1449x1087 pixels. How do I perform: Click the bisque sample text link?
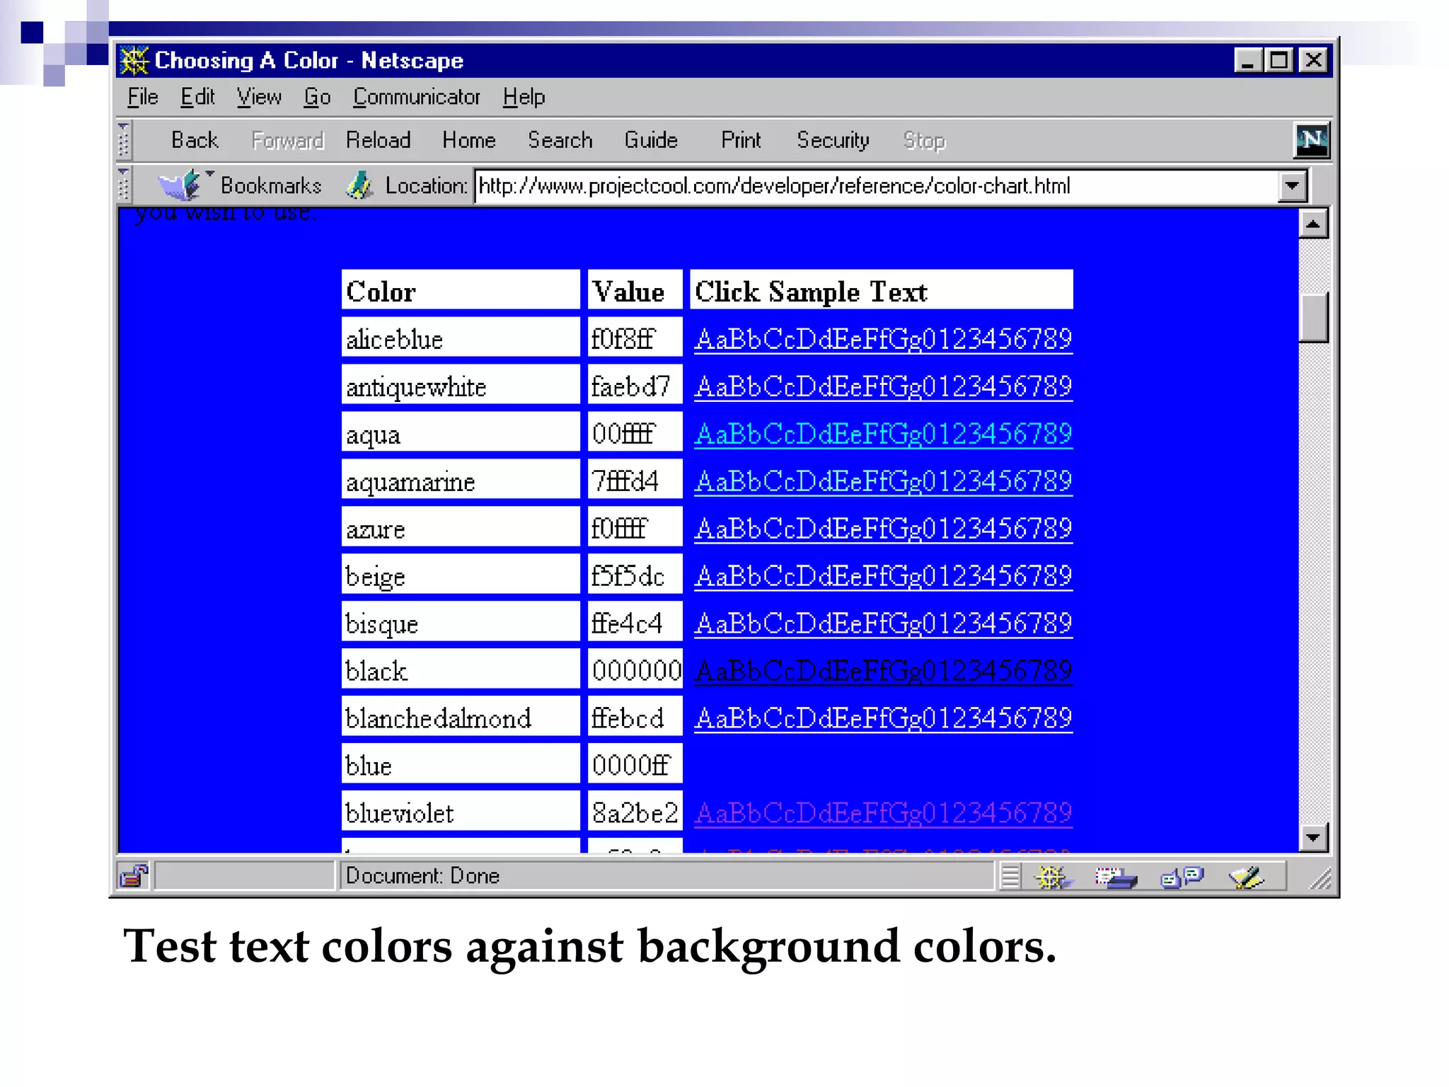tap(883, 623)
